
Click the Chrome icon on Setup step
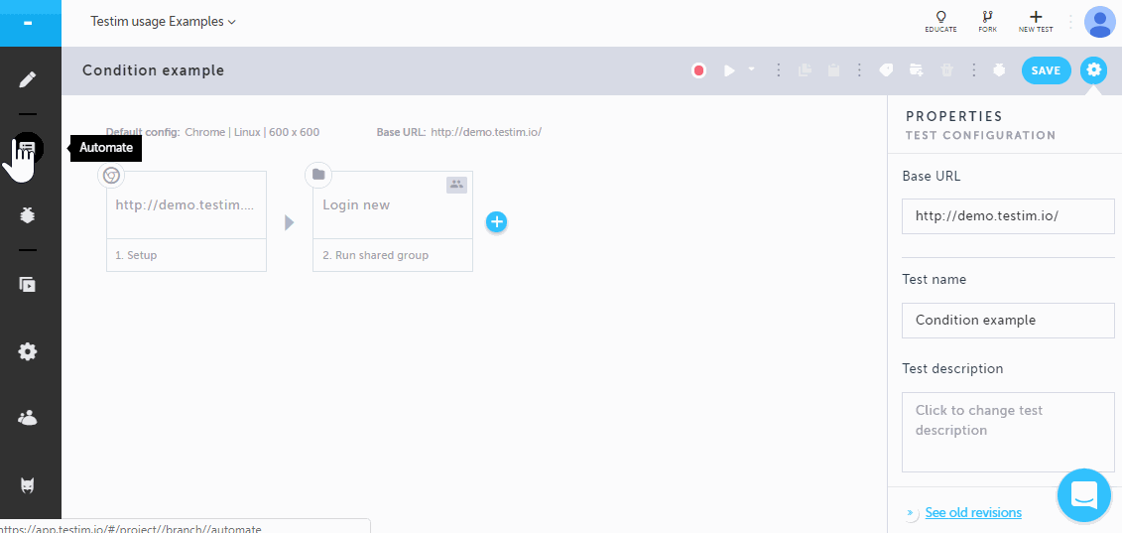(111, 175)
